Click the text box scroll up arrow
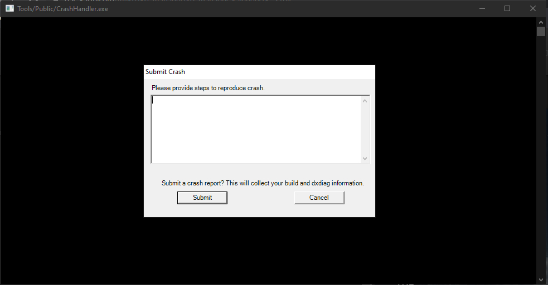Viewport: 548px width, 285px height. 365,101
